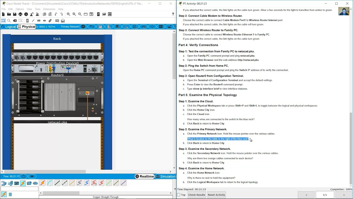Click the Undo arrow icon
Image resolution: width=353 pixels, height=199 pixels.
56,14
